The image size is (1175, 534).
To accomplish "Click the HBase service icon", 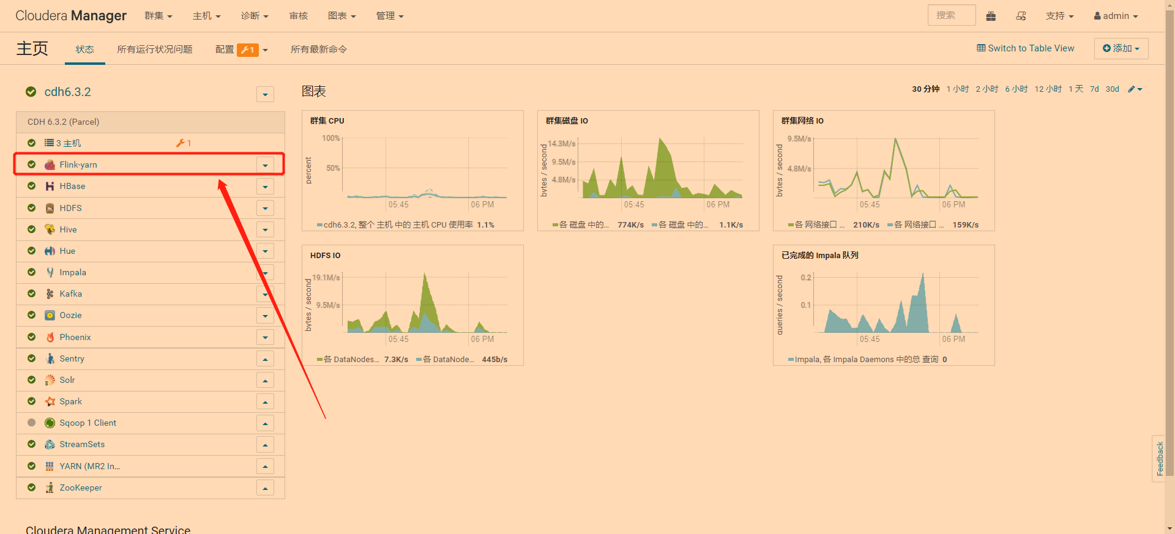I will pos(50,186).
